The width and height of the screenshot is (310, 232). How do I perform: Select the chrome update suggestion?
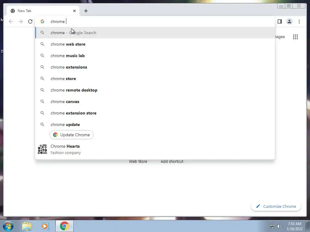tap(155, 124)
